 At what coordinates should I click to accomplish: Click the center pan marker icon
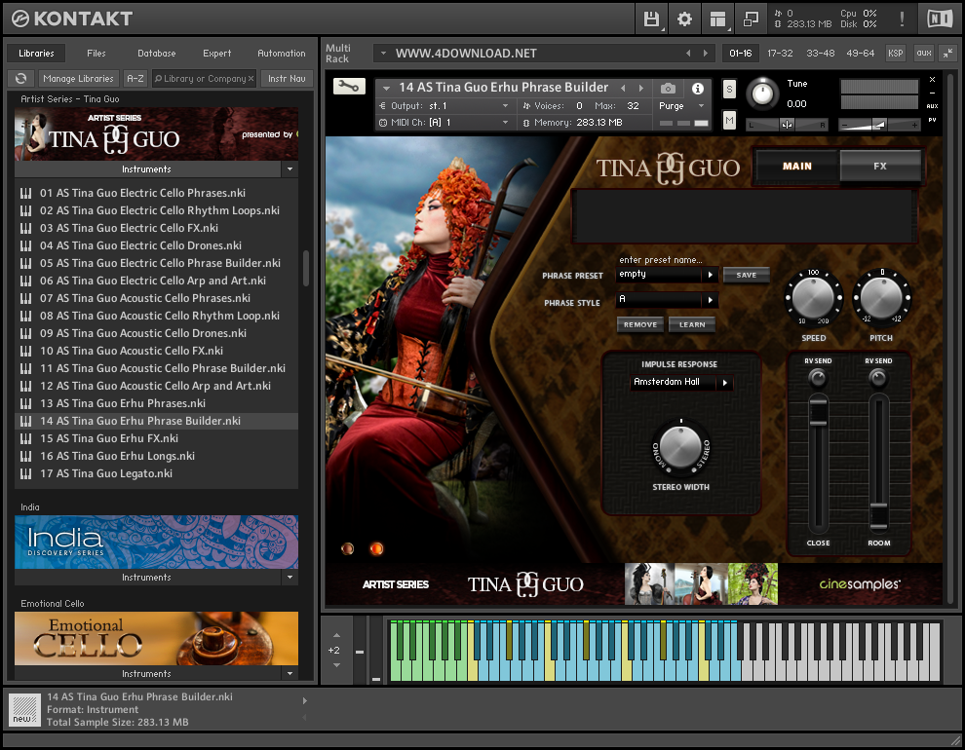pyautogui.click(x=787, y=125)
